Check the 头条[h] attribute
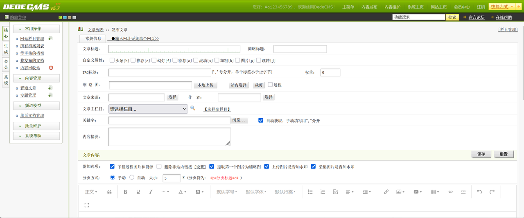The width and height of the screenshot is (524, 218). pyautogui.click(x=112, y=61)
